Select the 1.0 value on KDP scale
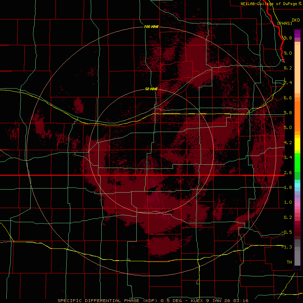 [288, 202]
